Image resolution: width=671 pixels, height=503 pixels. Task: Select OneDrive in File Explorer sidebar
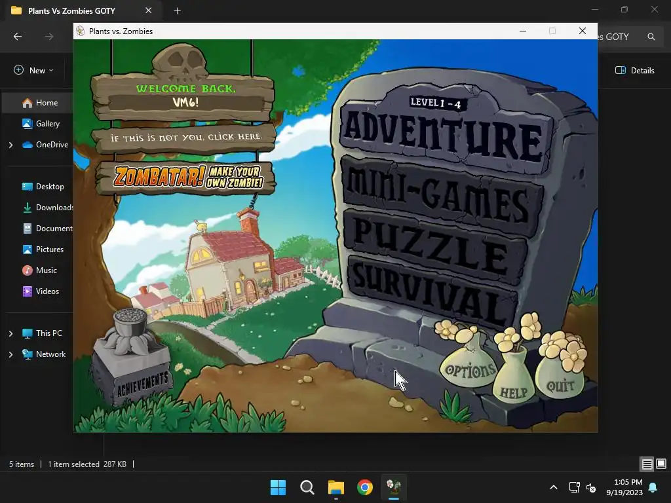(x=45, y=145)
